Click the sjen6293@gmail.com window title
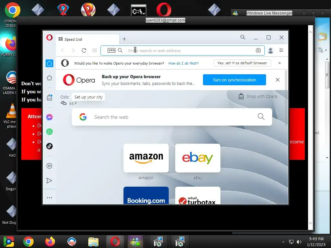 click(165, 20)
